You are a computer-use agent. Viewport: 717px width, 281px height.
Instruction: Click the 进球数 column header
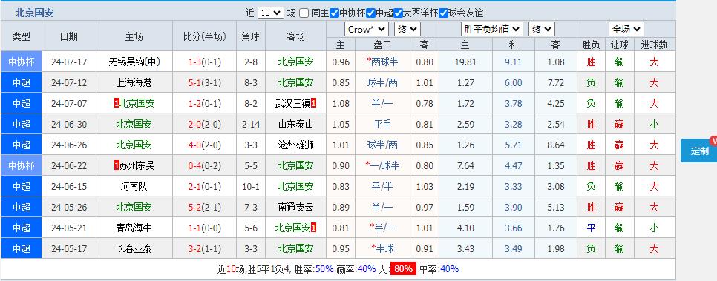point(655,44)
